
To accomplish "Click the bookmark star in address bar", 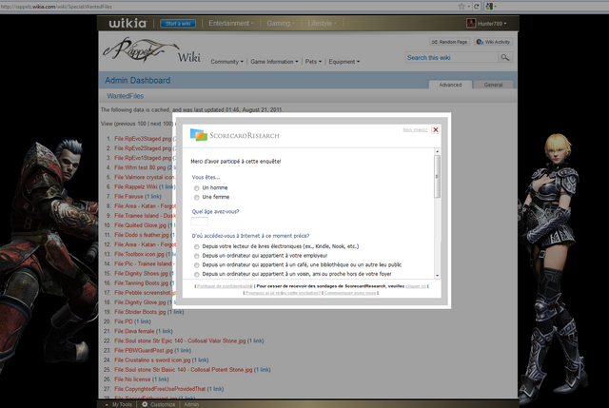I will [x=461, y=7].
